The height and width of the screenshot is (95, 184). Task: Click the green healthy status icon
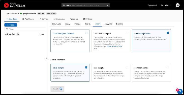click(x=21, y=14)
